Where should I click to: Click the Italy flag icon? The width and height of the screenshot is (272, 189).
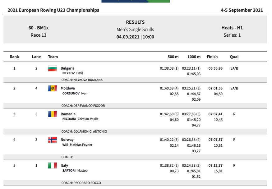pyautogui.click(x=53, y=166)
